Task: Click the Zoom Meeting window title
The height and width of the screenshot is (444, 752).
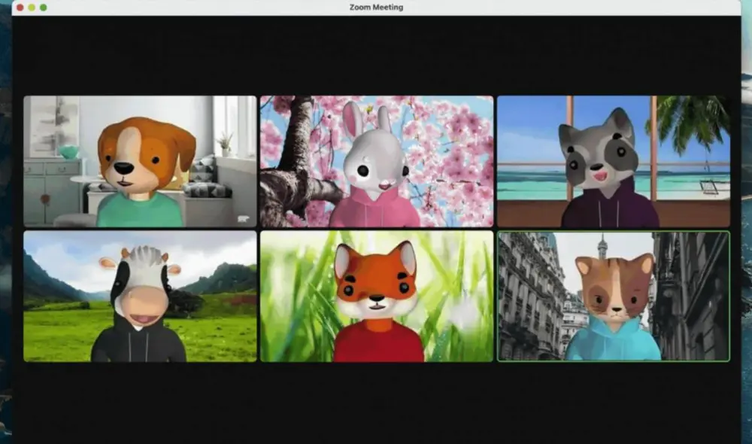Action: [x=376, y=8]
